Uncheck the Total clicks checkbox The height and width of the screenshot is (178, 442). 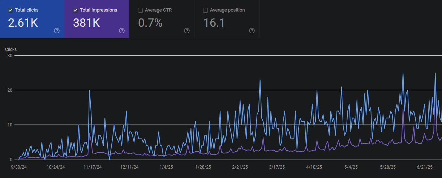click(x=10, y=10)
